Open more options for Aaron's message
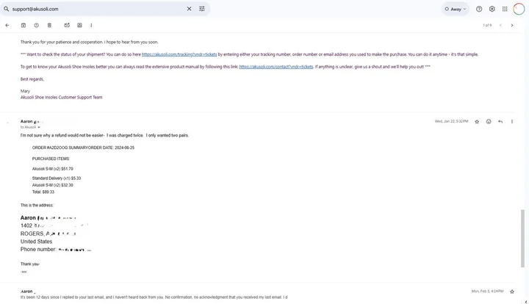This screenshot has height=304, width=529. 512,121
